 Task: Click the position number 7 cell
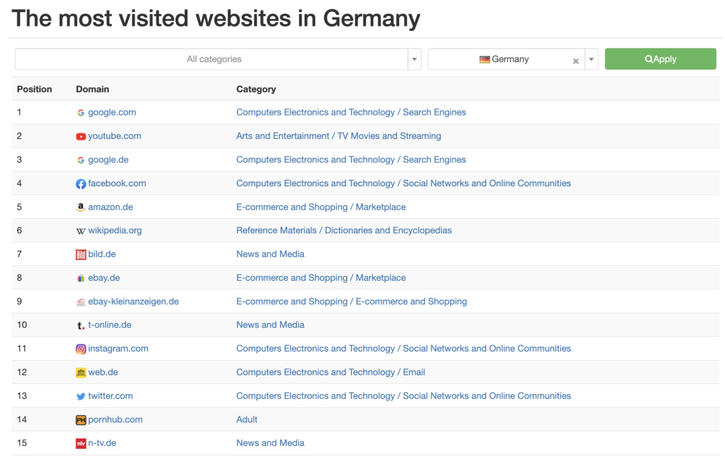click(x=19, y=254)
